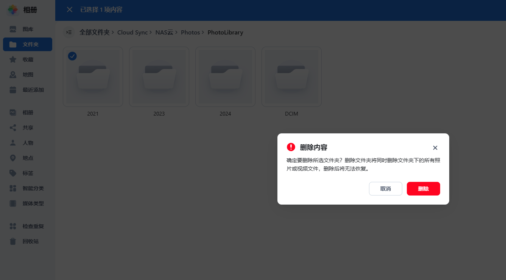This screenshot has width=506, height=280.
Task: Select the 2024 folder thumbnail
Action: click(225, 77)
